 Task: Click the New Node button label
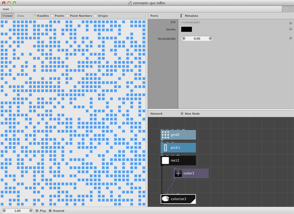192,113
